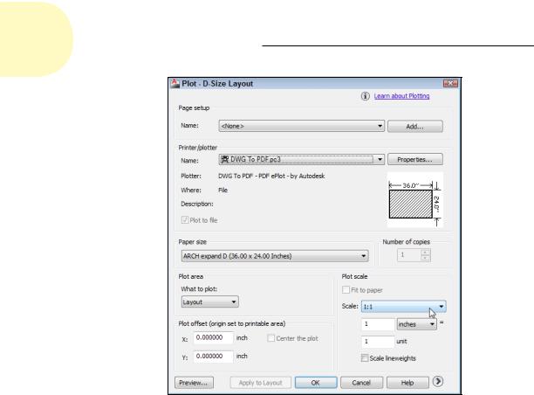Click the AutoCAD icon in the Plot title bar

click(175, 83)
